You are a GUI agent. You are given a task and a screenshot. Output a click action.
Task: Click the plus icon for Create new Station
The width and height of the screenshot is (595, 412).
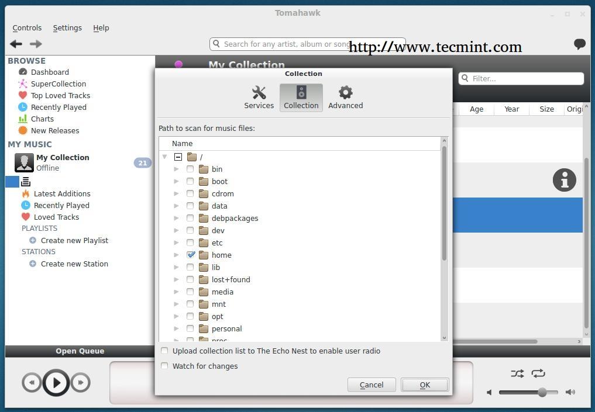pyautogui.click(x=33, y=264)
